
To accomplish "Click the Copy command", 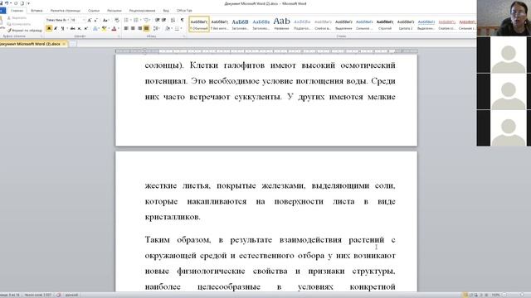I will point(19,24).
